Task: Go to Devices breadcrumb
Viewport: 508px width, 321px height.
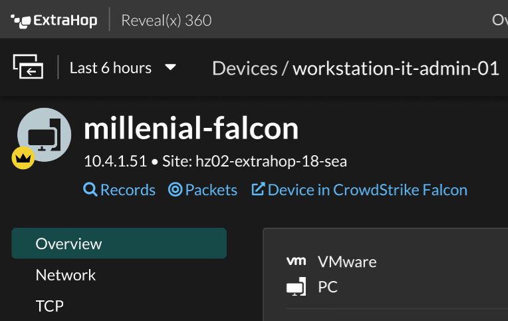Action: pyautogui.click(x=245, y=69)
